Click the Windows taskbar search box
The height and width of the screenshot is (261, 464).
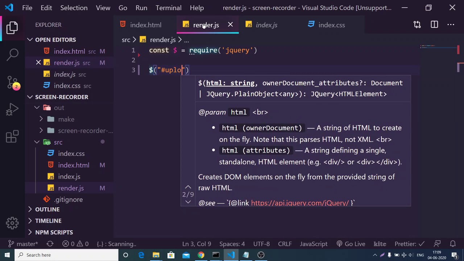click(66, 255)
